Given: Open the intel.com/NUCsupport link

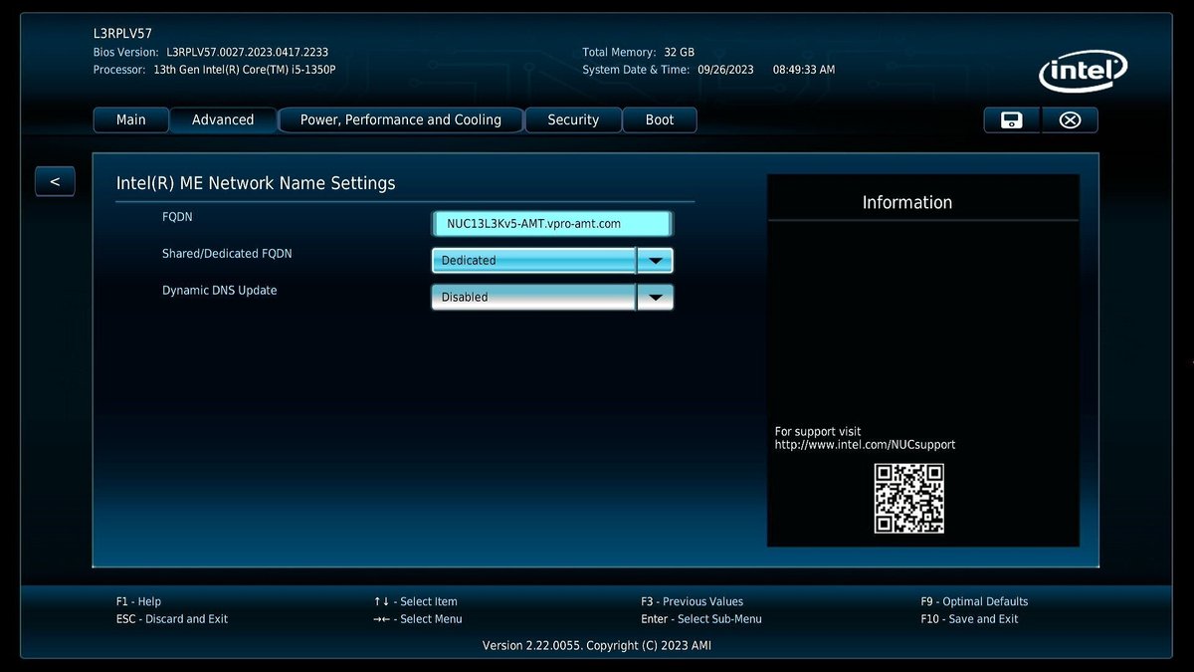Looking at the screenshot, I should tap(866, 445).
